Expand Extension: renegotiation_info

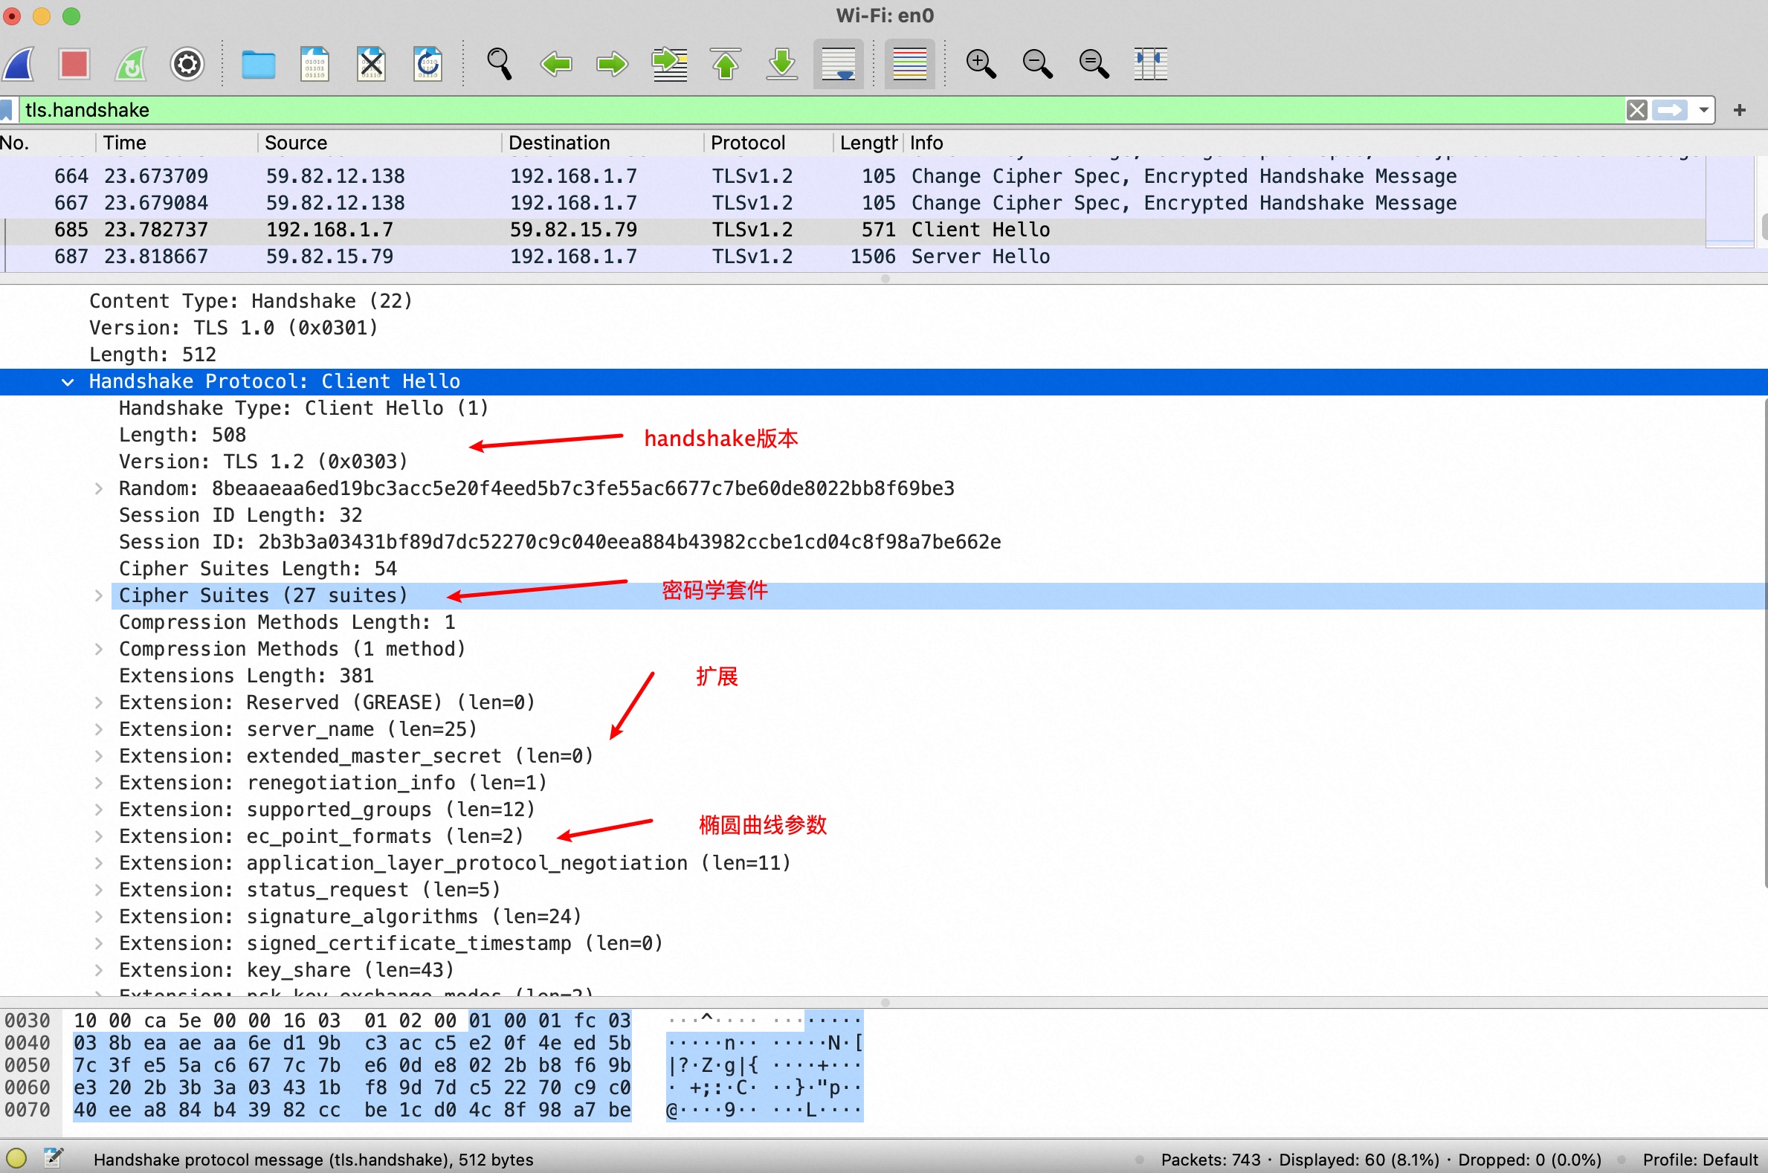[98, 783]
